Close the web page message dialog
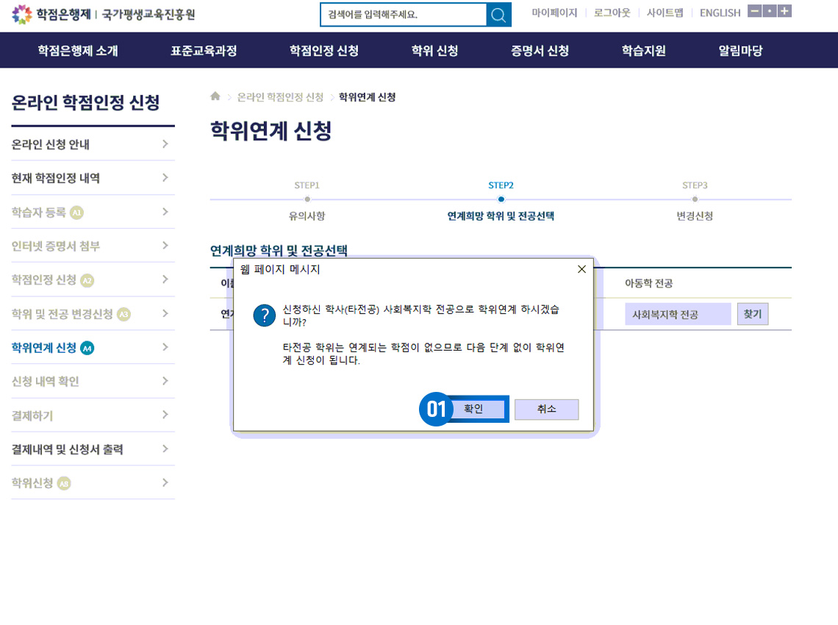The image size is (838, 625). click(x=581, y=269)
